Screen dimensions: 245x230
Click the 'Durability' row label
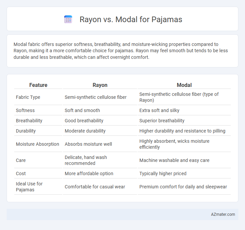coord(26,131)
